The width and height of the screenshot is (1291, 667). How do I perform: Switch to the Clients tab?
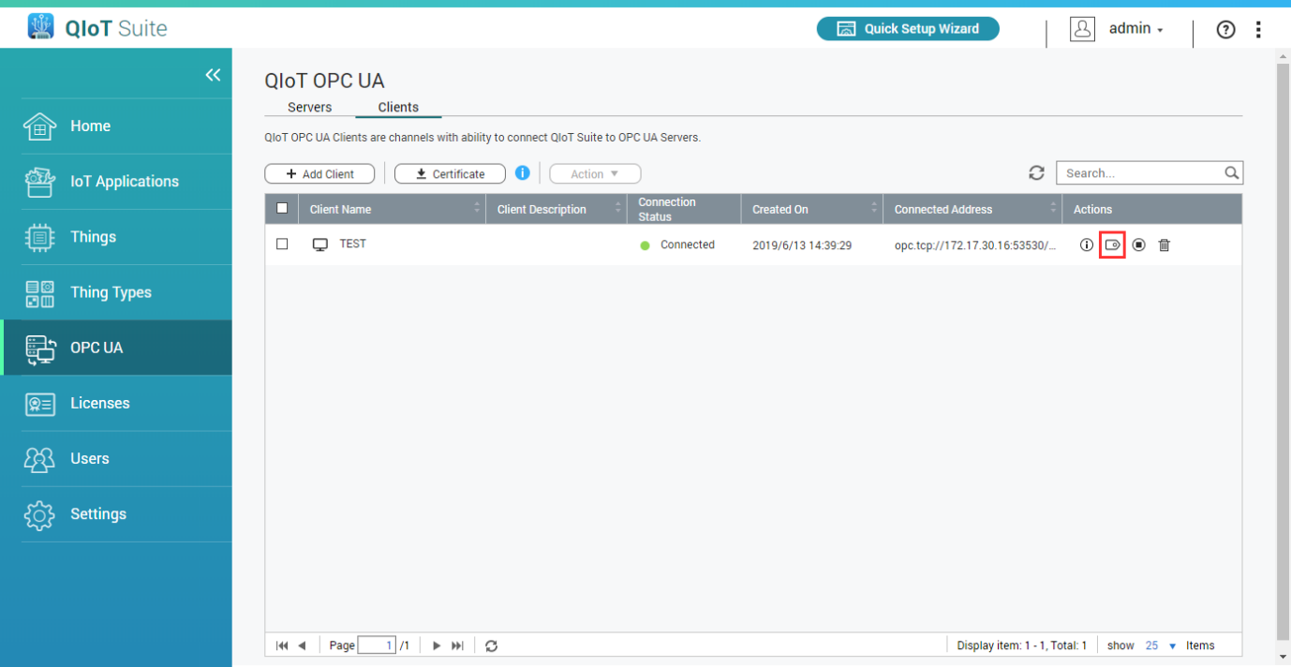398,107
